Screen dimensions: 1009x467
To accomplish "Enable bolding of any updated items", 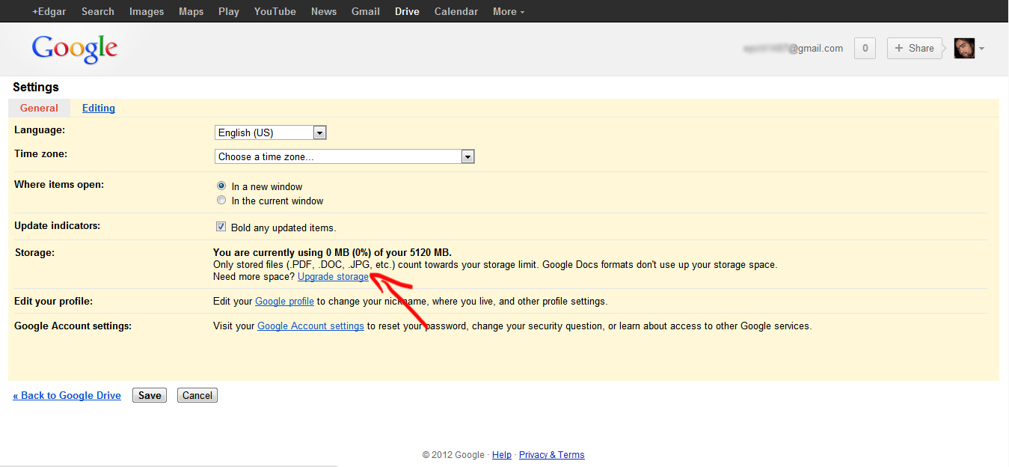I will (x=221, y=225).
